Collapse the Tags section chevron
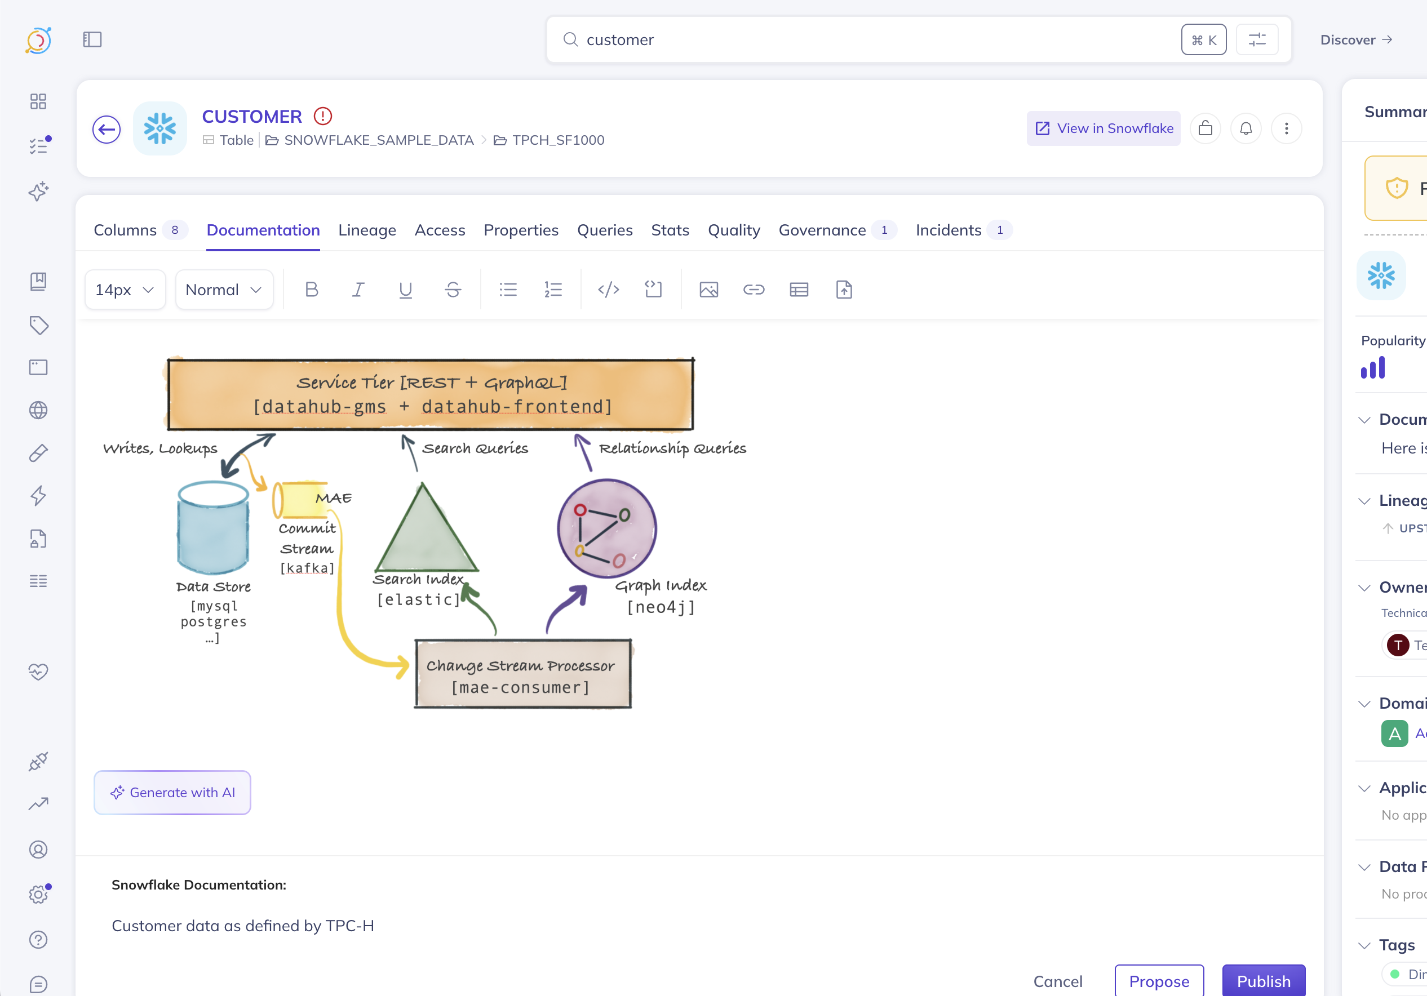The height and width of the screenshot is (996, 1427). (1364, 945)
